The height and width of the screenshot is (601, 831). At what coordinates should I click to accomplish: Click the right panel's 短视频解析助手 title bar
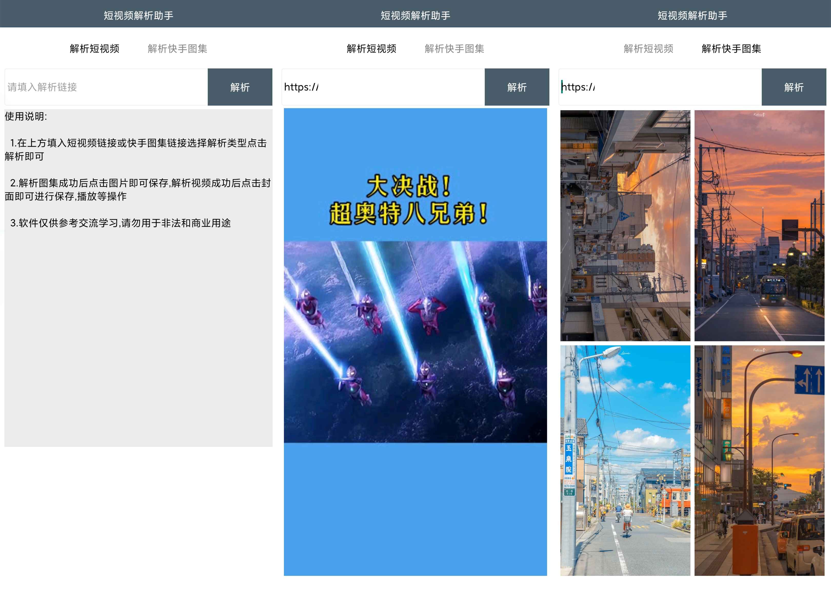[692, 15]
